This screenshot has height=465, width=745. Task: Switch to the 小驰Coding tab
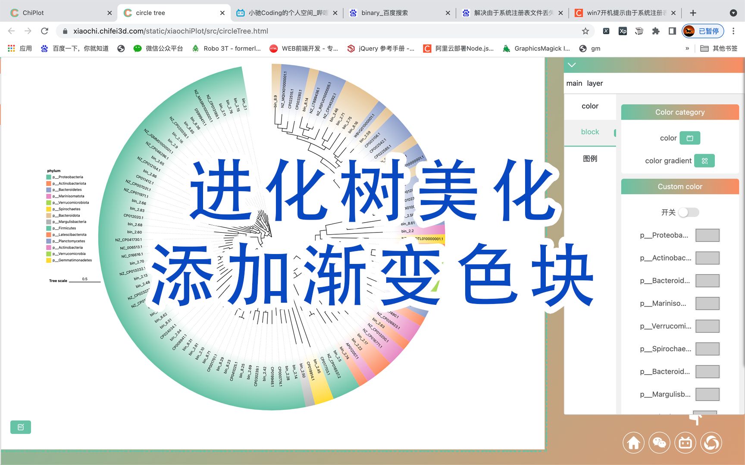286,13
